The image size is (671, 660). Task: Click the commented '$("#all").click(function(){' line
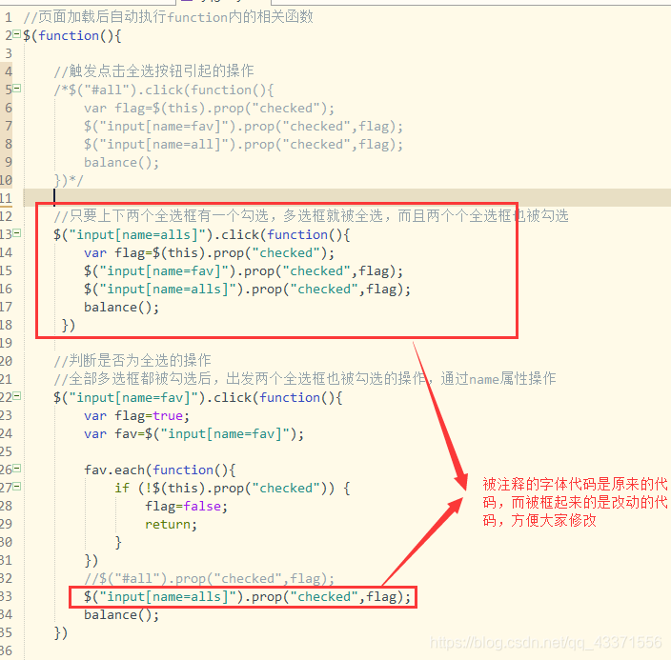[164, 90]
